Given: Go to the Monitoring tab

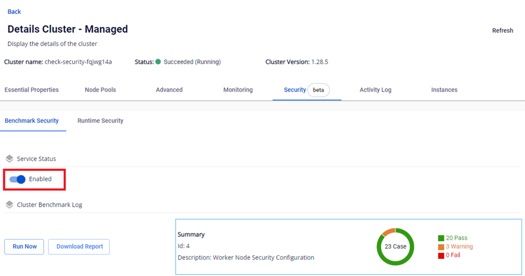Looking at the screenshot, I should pyautogui.click(x=238, y=90).
